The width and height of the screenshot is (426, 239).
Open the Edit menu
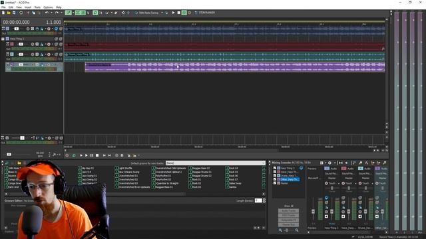11,7
